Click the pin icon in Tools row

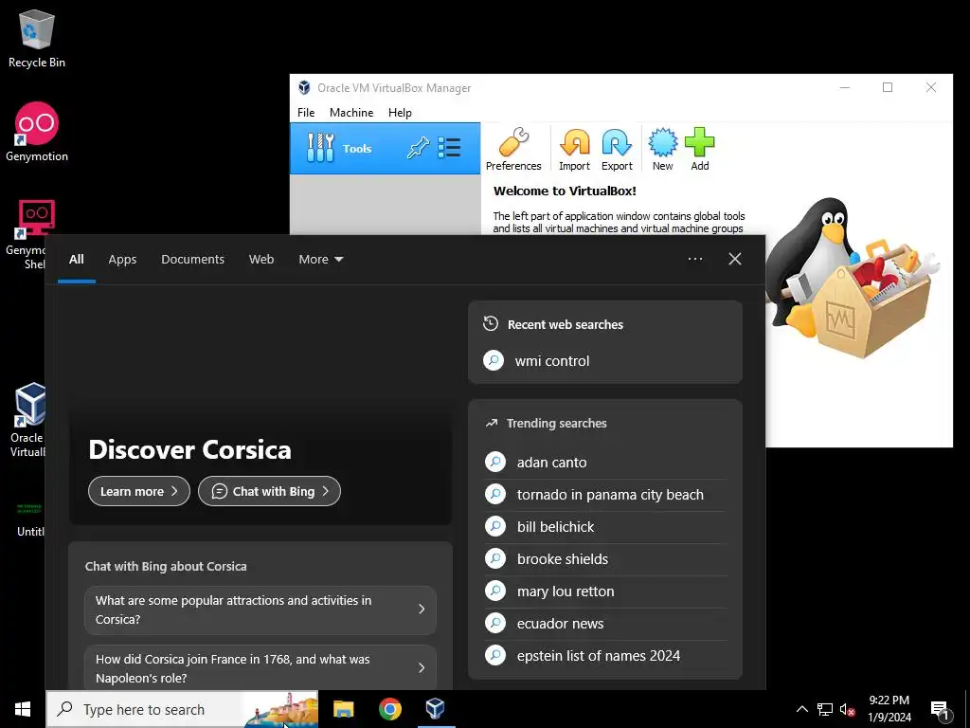click(418, 148)
